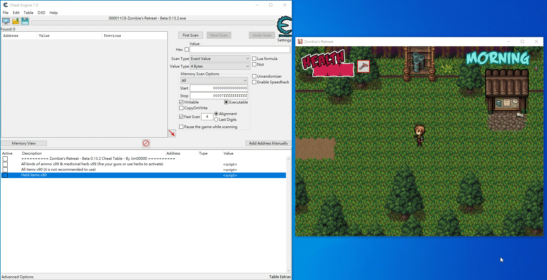Click the Previous column header
This screenshot has width=547, height=280.
pos(134,36)
